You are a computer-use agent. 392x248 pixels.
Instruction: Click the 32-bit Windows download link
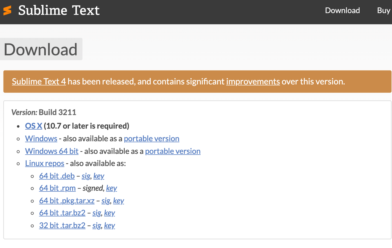coord(41,139)
